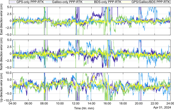Screen dimensions: 174x110
Task: Click the 2.5 tick on the North axis
Action: pyautogui.click(x=10, y=47)
